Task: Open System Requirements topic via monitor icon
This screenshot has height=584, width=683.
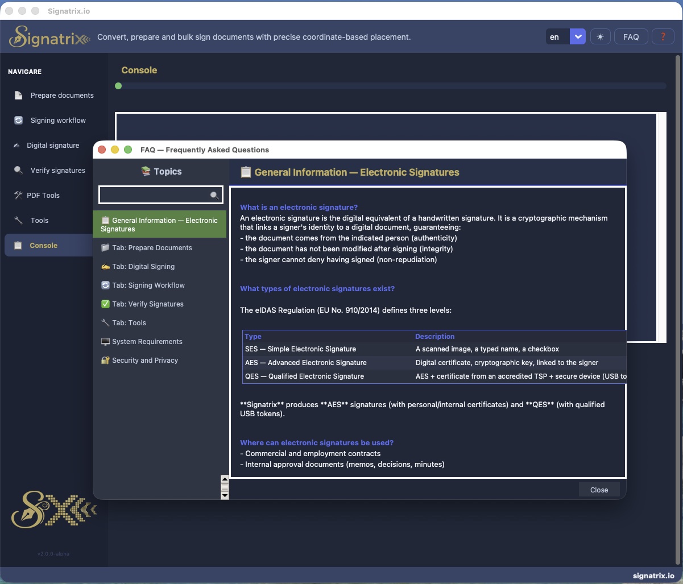Action: point(106,341)
